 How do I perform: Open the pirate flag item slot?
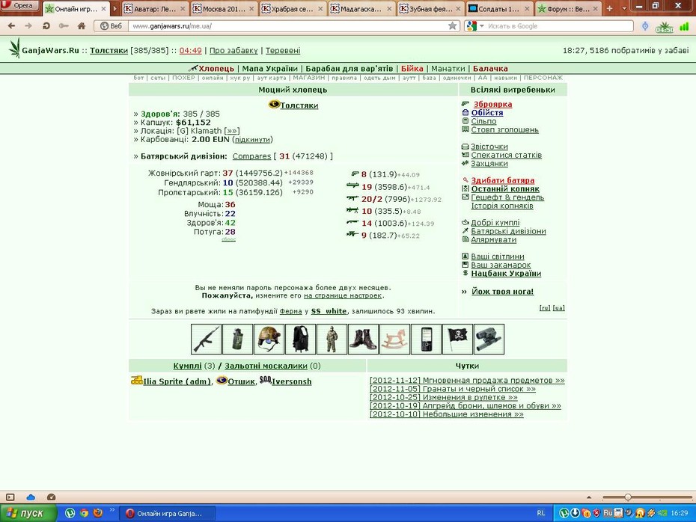(x=457, y=340)
